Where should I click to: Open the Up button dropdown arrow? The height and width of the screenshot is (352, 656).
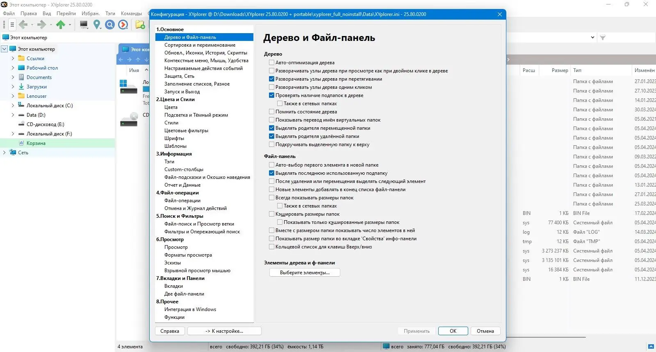[x=70, y=25]
